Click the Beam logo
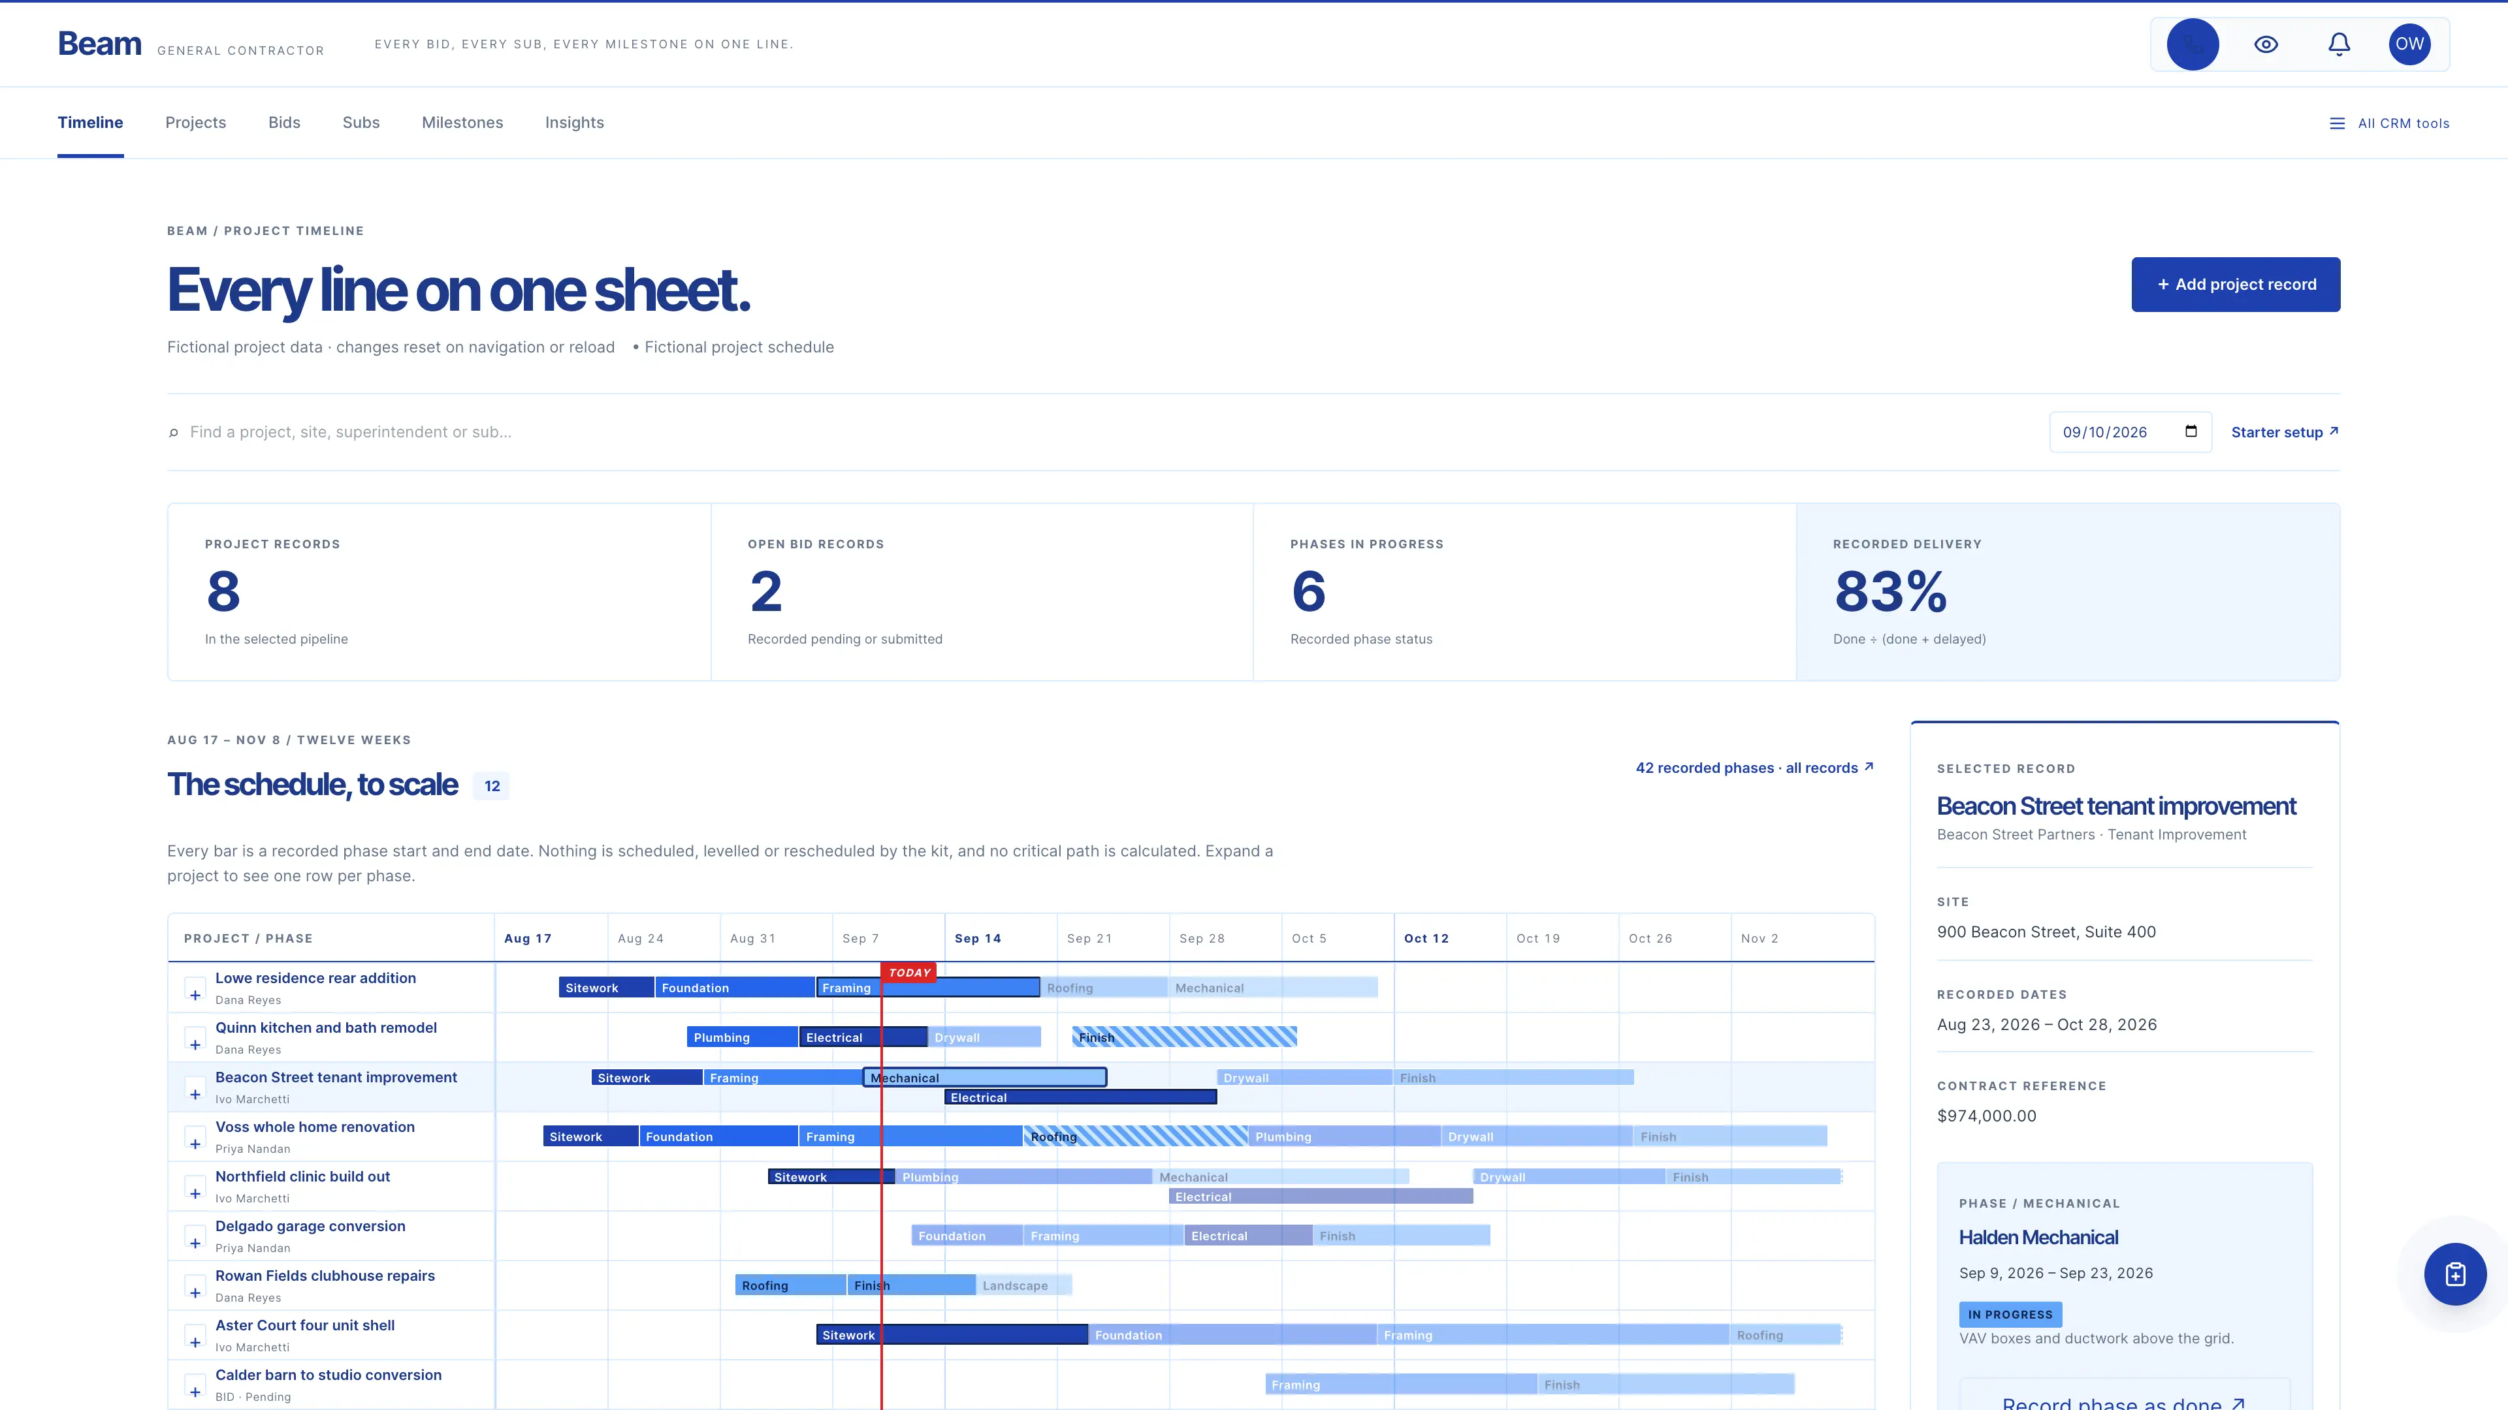The width and height of the screenshot is (2508, 1410). tap(99, 44)
